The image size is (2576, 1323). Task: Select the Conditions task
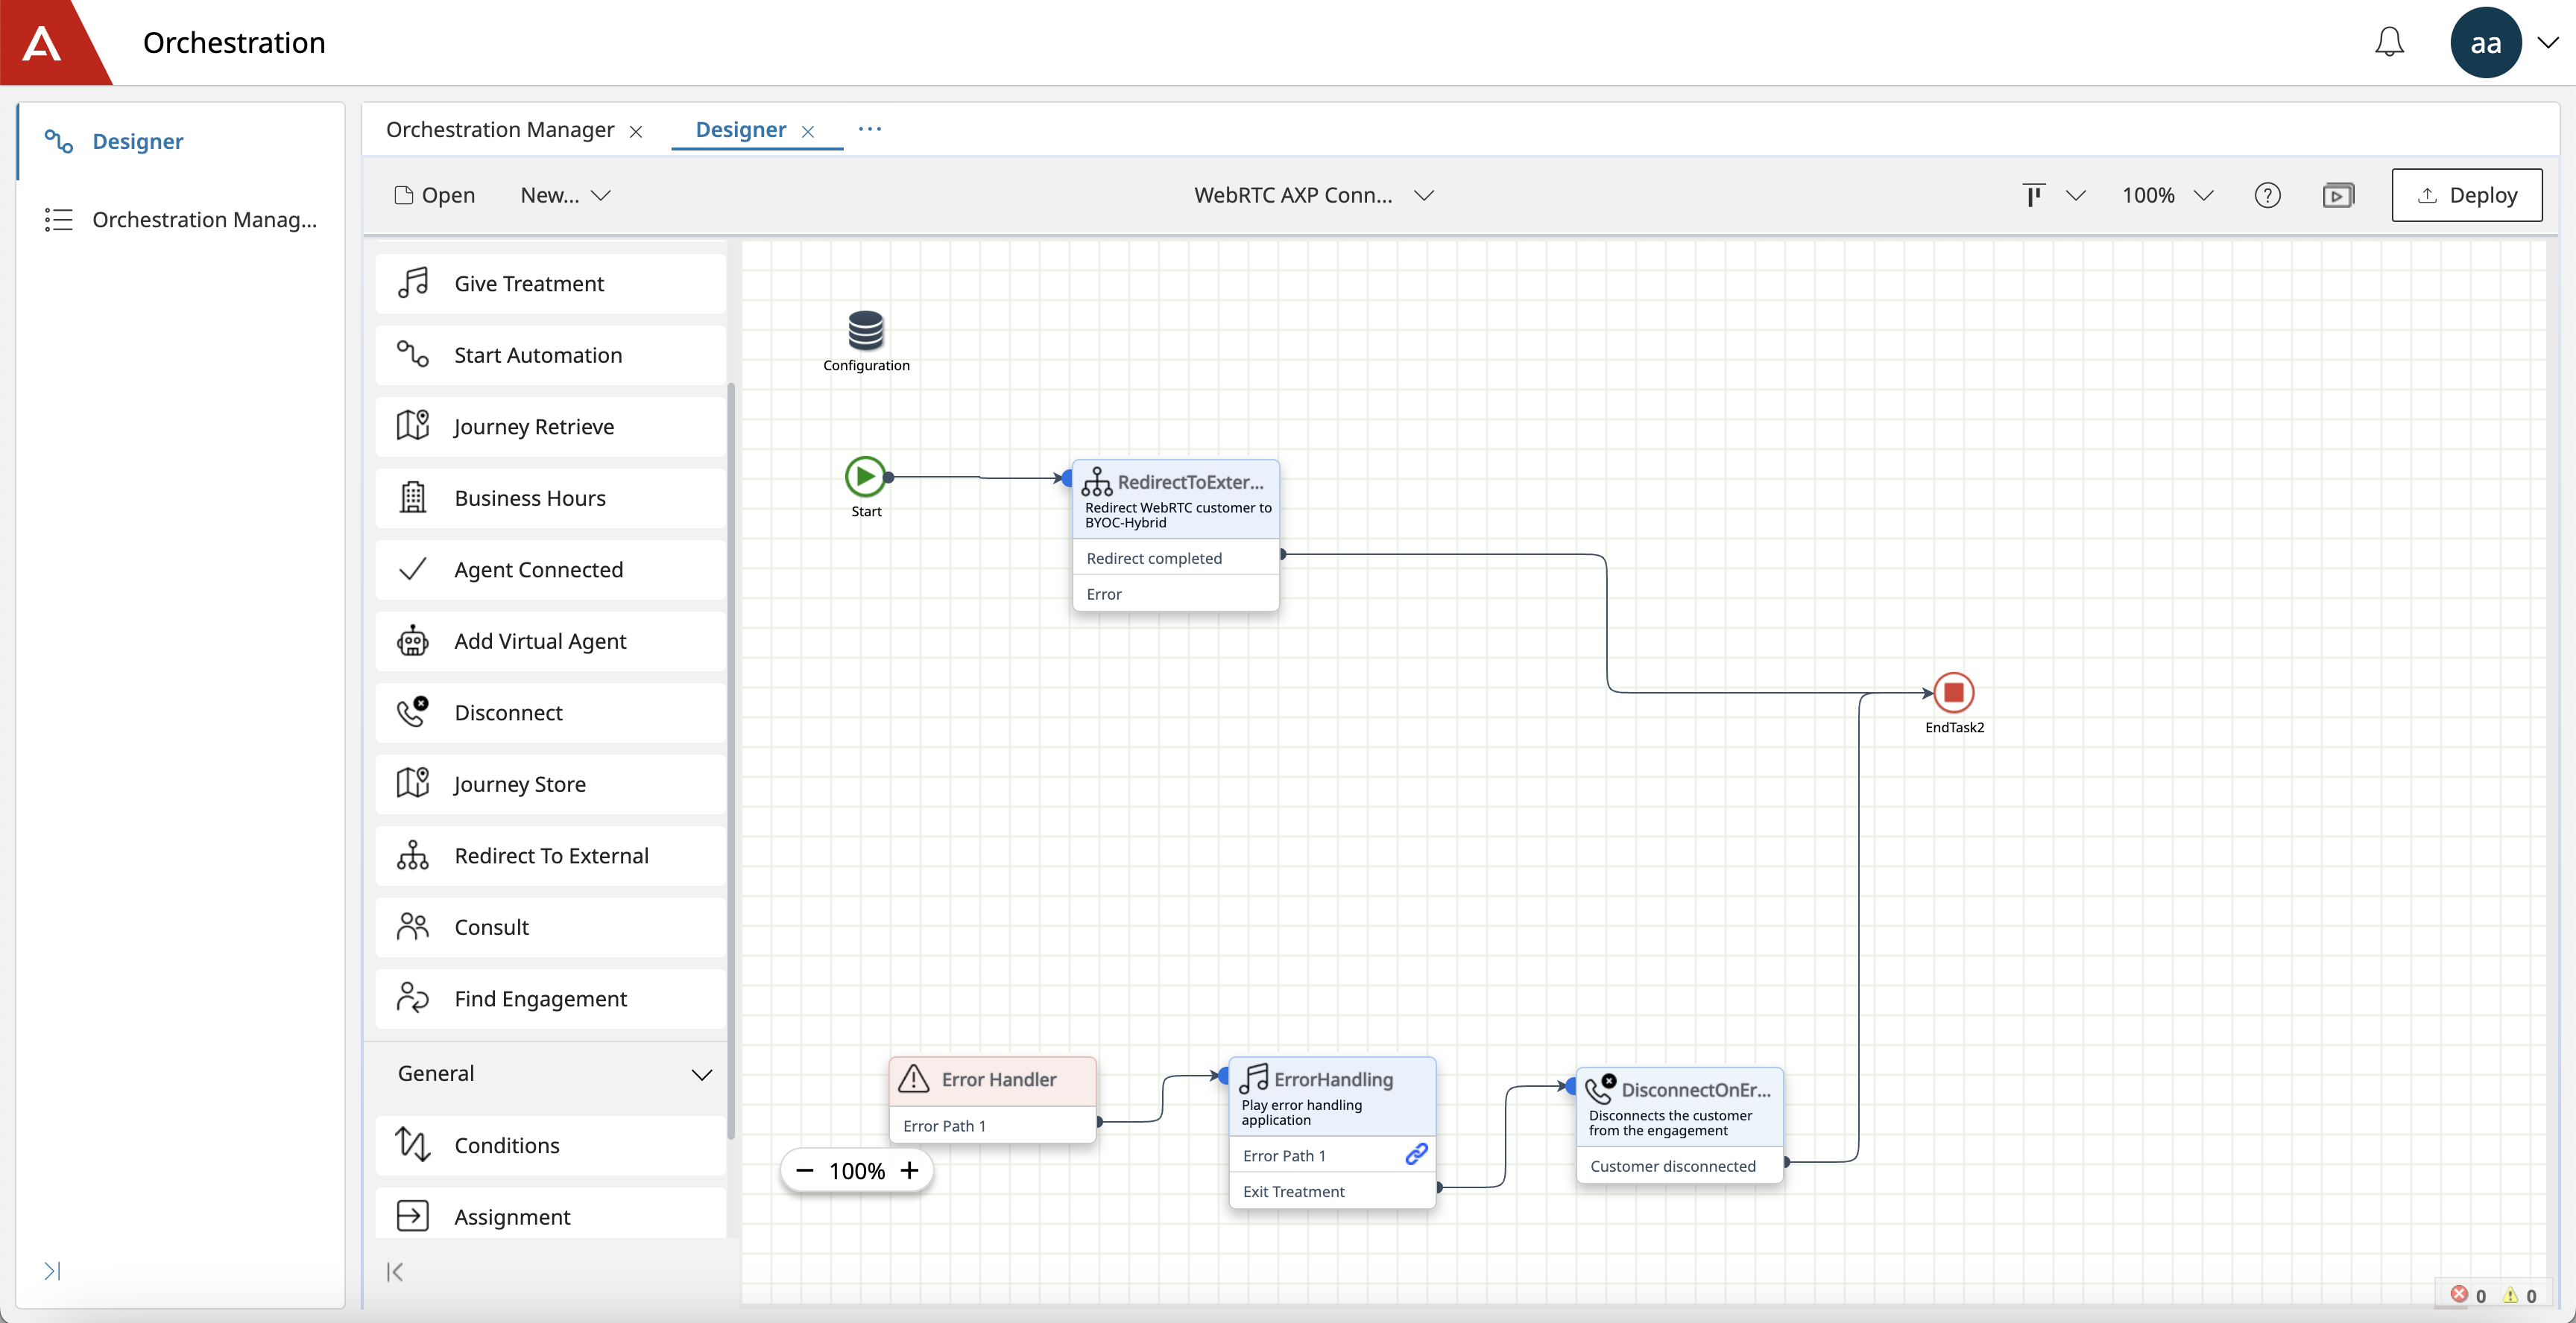pos(550,1145)
